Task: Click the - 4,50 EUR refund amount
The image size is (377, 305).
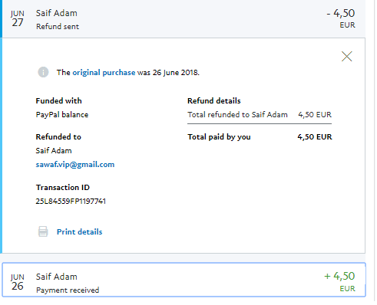Action: coord(341,18)
